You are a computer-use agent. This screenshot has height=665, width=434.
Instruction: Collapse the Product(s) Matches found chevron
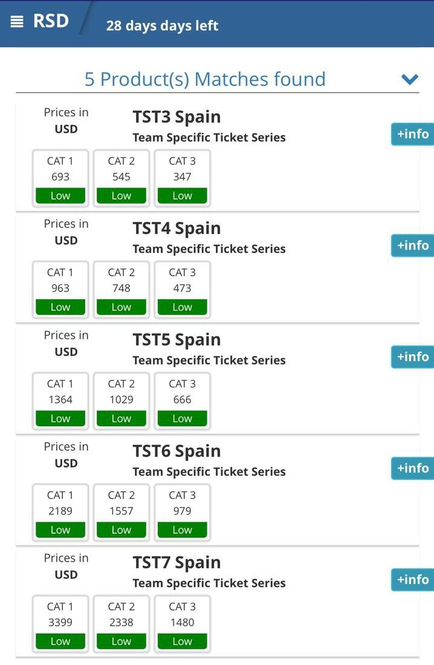[410, 79]
